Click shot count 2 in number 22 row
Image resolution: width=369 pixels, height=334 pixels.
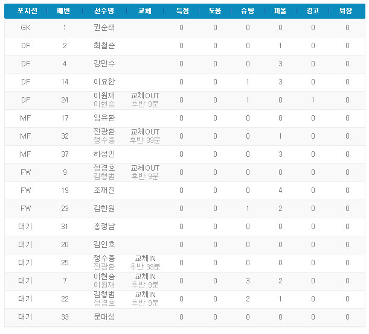tap(248, 299)
